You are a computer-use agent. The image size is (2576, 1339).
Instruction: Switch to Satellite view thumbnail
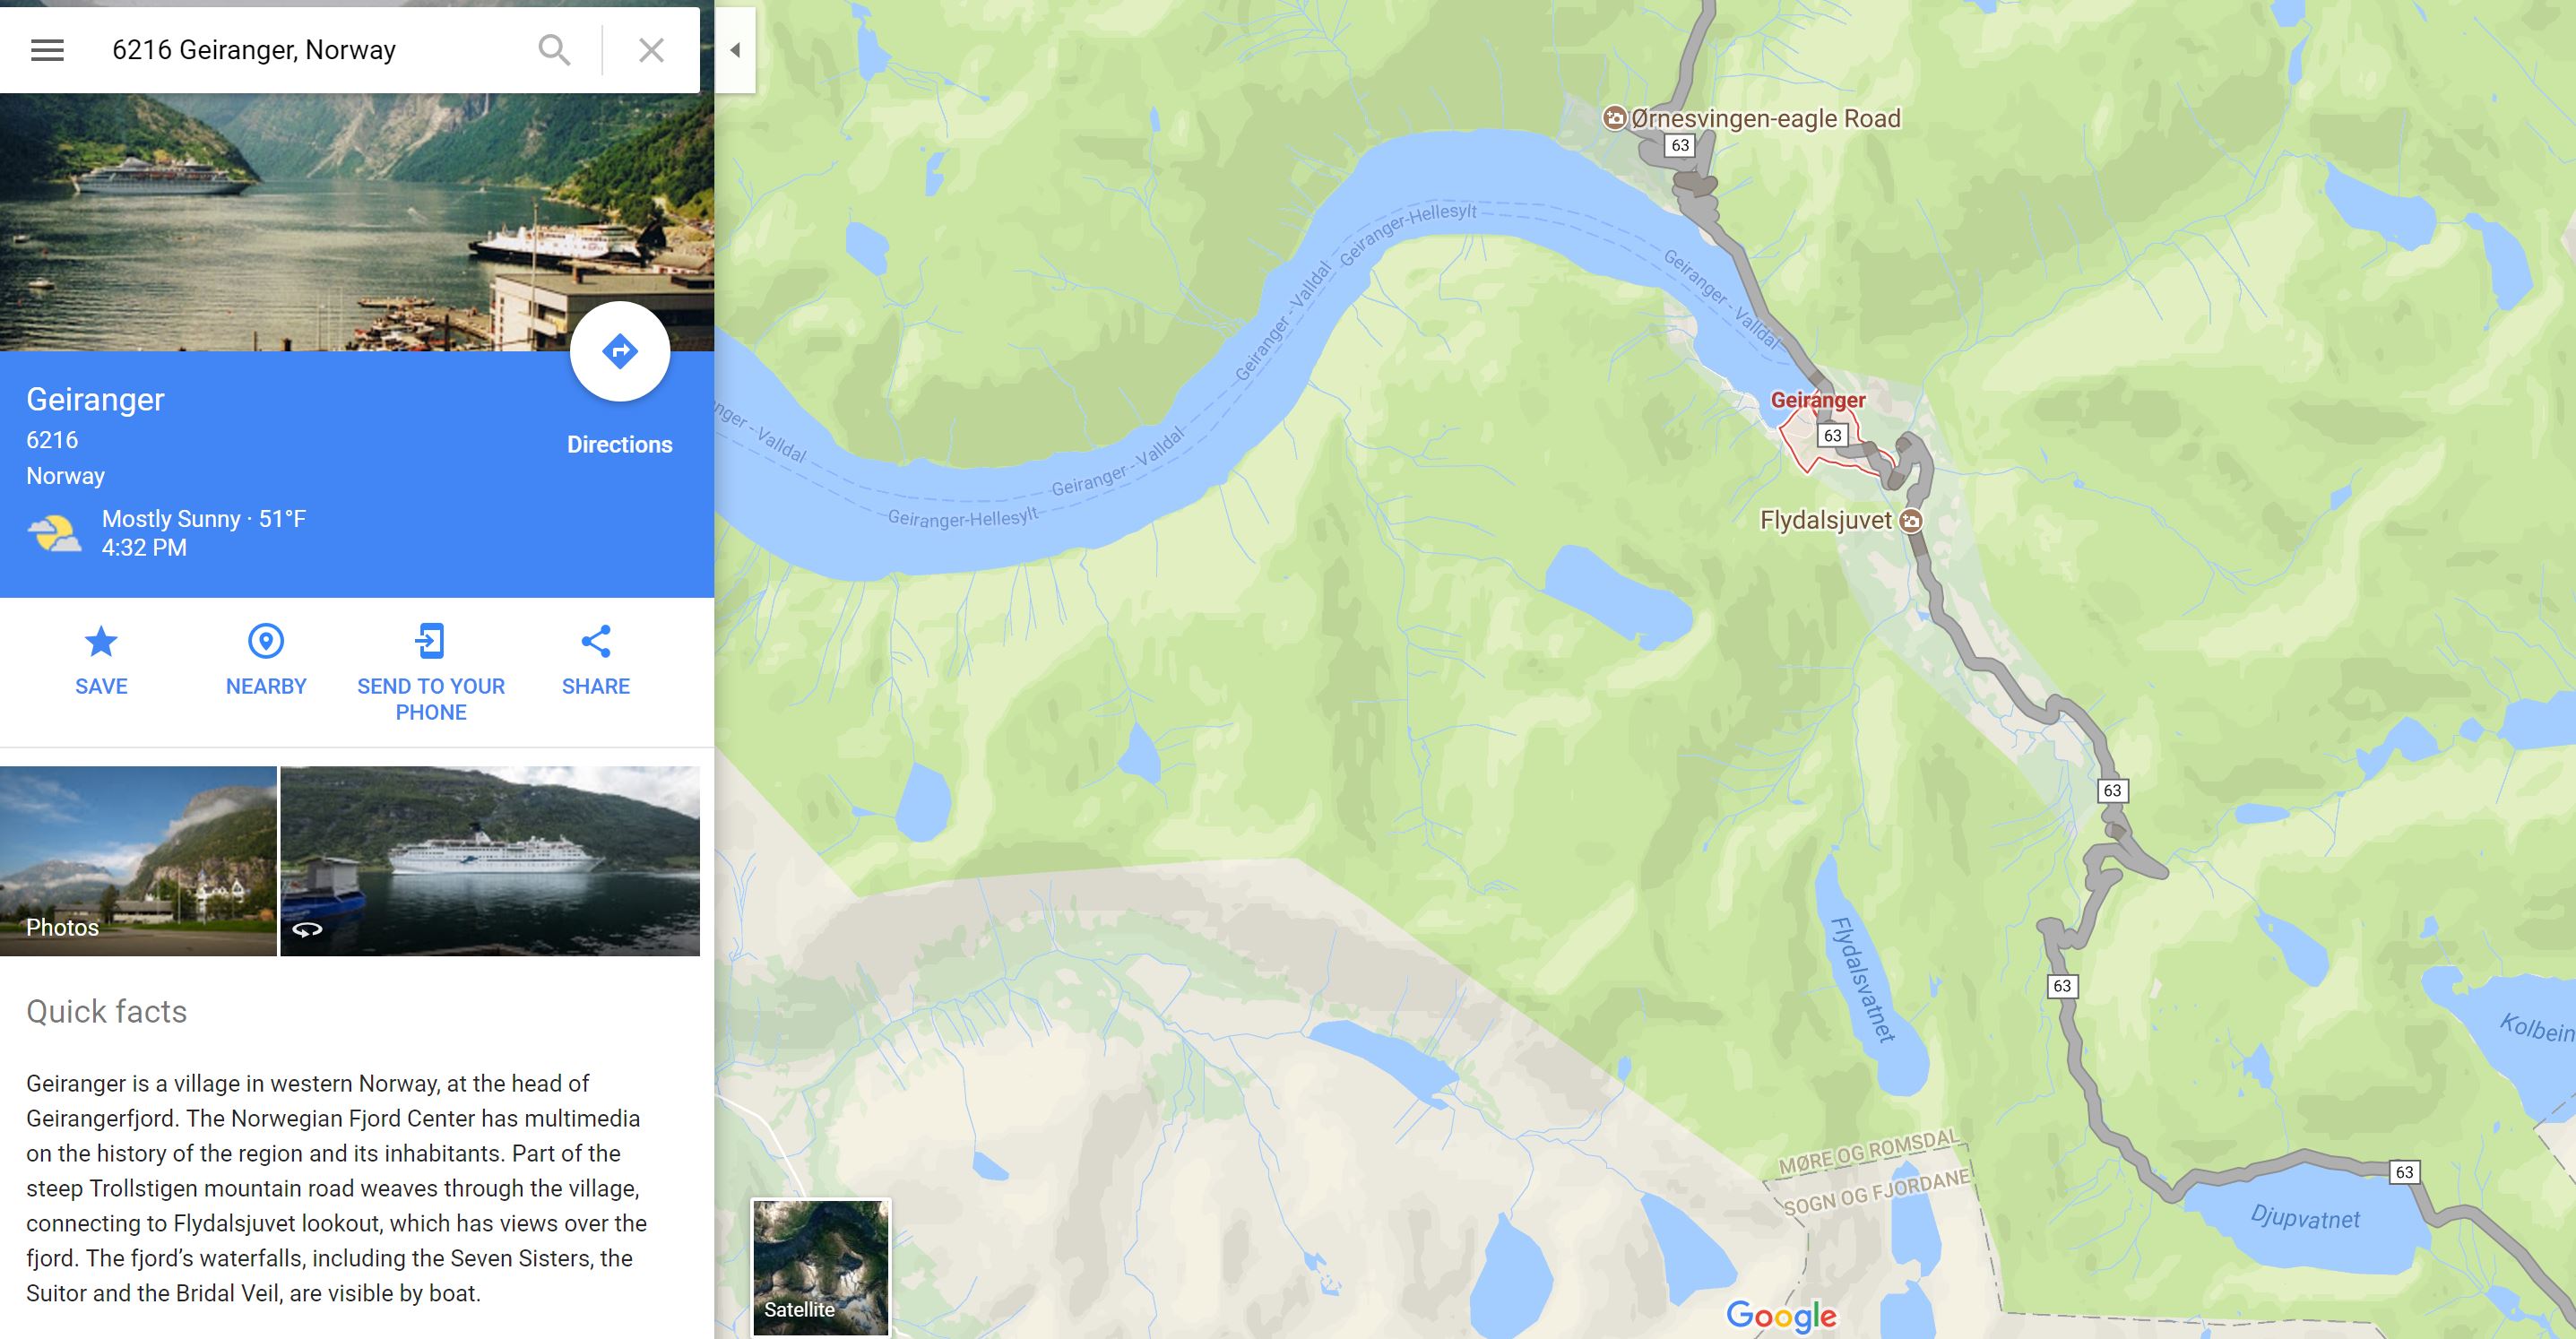(820, 1267)
